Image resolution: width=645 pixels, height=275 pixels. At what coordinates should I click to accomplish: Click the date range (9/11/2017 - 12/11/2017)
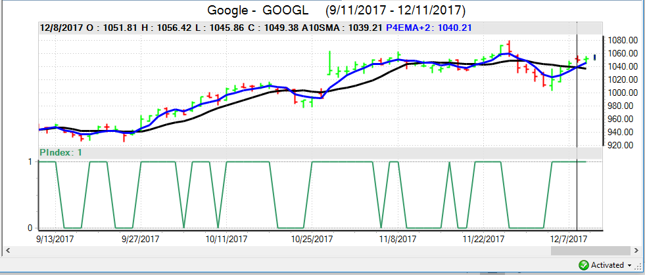395,11
